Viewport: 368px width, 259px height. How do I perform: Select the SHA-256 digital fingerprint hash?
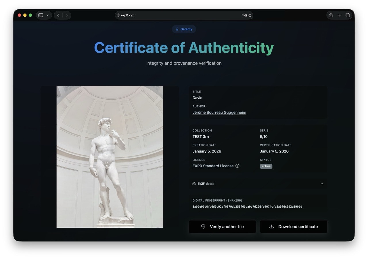pos(247,207)
